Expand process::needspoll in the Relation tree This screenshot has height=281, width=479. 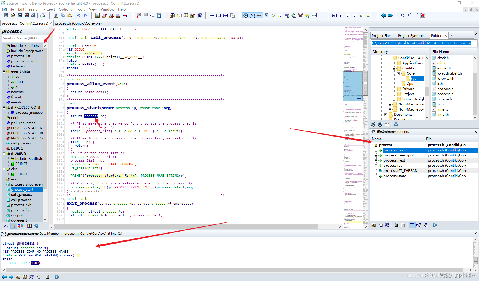(376, 155)
